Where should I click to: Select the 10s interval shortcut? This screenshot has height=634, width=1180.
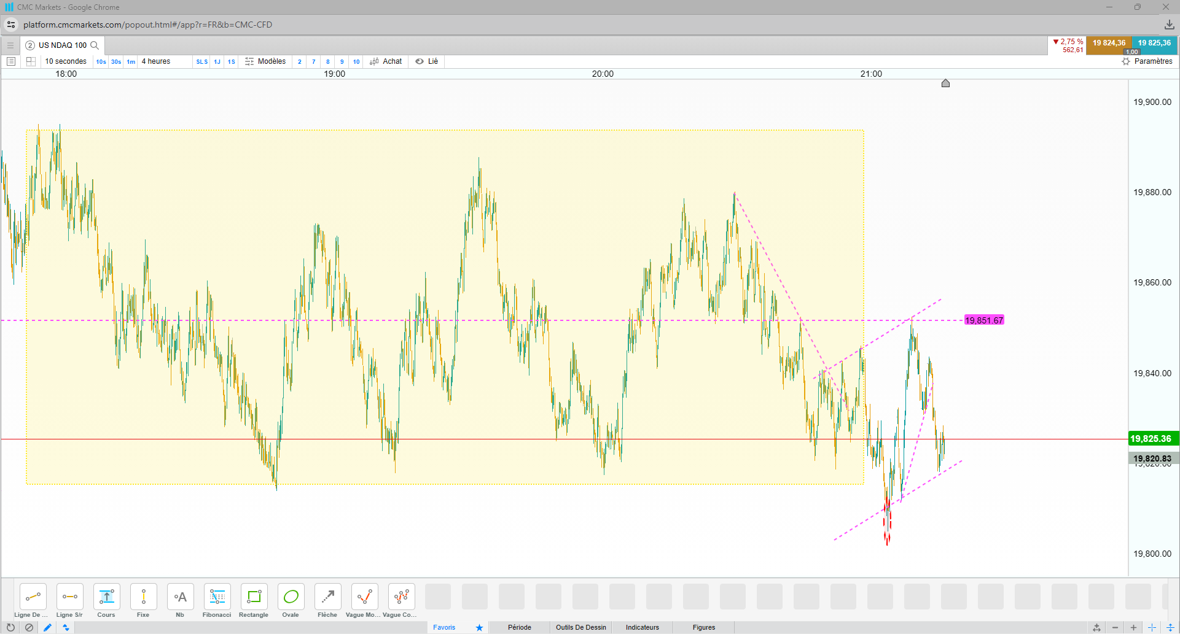coord(101,61)
